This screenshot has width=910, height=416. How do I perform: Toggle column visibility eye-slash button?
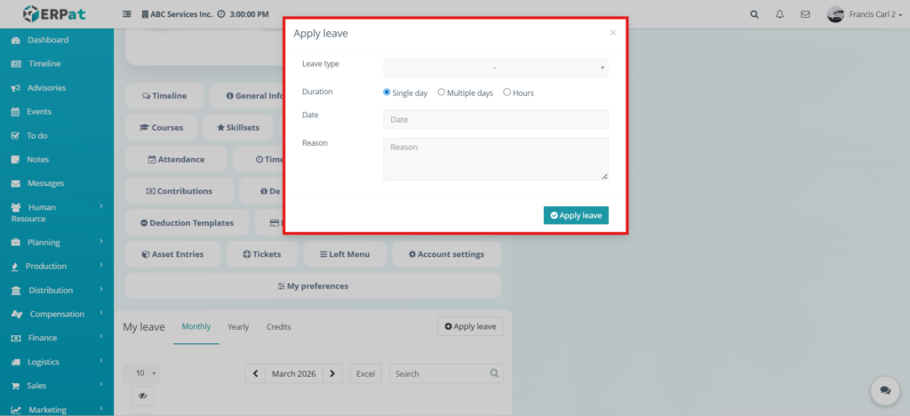click(x=143, y=396)
